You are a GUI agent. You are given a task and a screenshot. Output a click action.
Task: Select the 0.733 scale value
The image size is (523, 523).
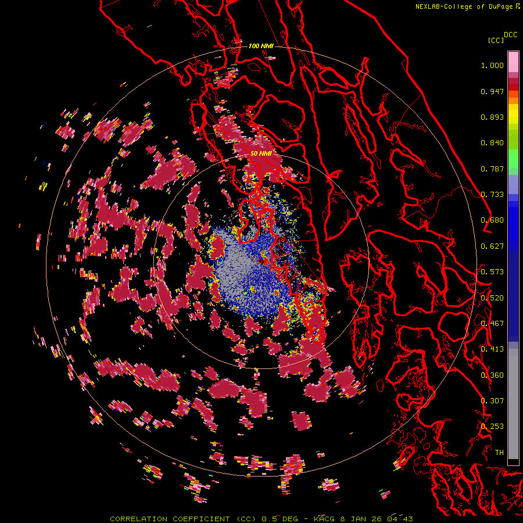492,195
